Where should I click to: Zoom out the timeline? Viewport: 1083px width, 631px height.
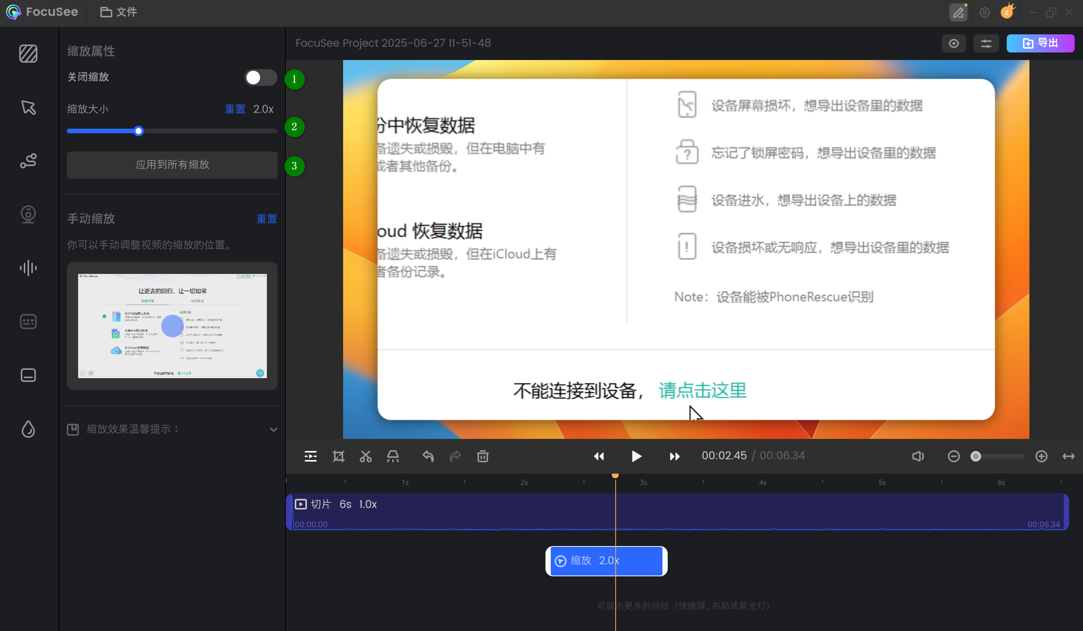click(954, 456)
